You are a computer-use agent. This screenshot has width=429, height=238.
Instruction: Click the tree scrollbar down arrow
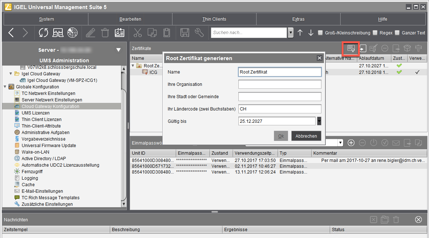[124, 204]
